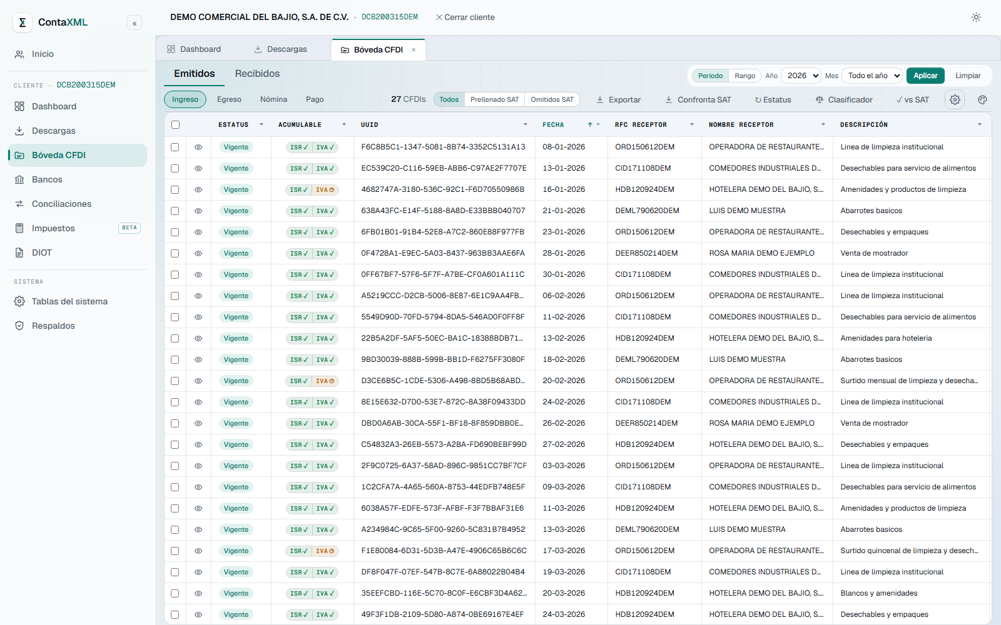Open the Mes Todo el año dropdown
Image resolution: width=1001 pixels, height=625 pixels.
[872, 76]
